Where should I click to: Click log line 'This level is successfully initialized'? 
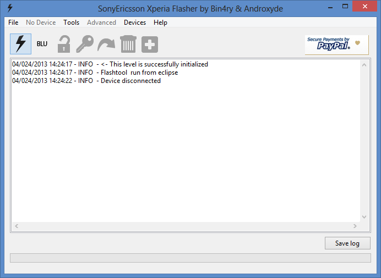[x=110, y=64]
